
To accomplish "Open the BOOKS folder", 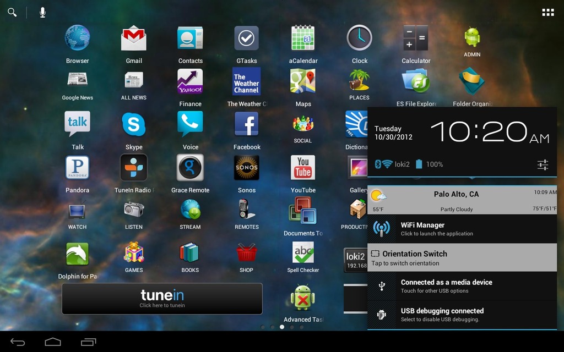I will coord(189,252).
